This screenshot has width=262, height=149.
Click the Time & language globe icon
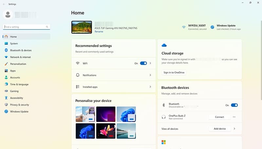6,84
